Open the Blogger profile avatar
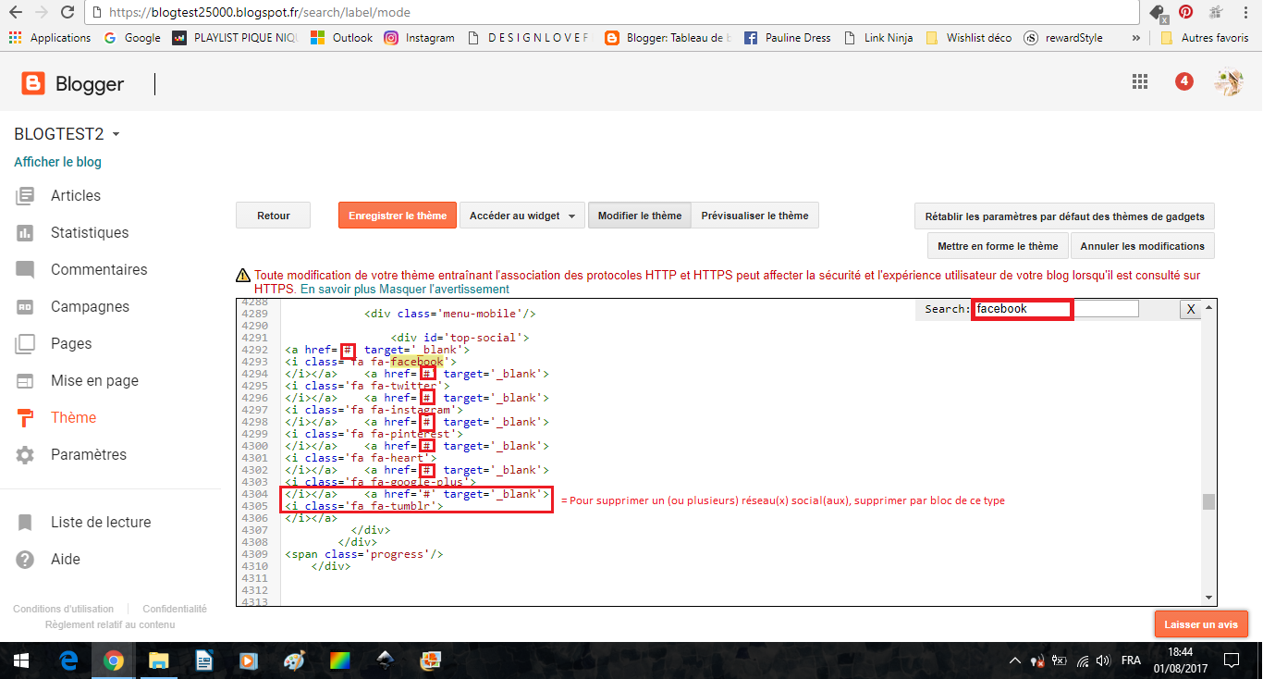This screenshot has width=1263, height=679. pos(1228,82)
